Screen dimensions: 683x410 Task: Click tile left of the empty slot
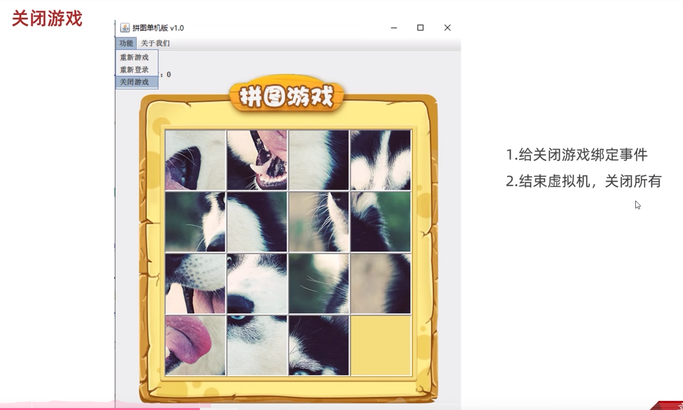[319, 345]
